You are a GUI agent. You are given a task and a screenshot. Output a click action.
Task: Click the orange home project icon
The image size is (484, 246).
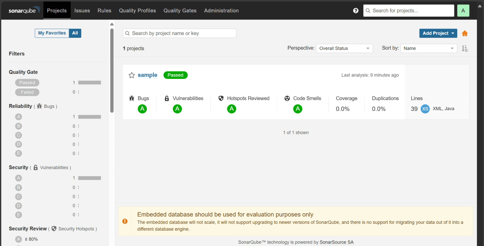coord(465,33)
